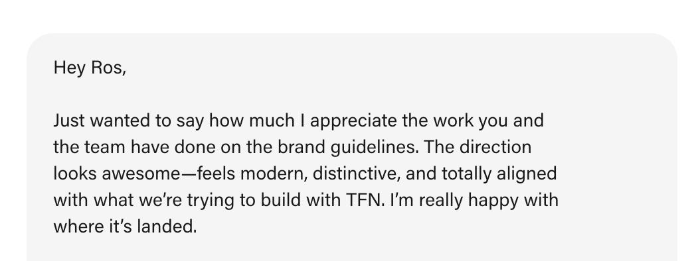Click the words "The direction"
700x261 pixels.
pos(478,148)
